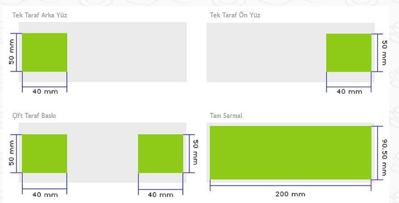Click gray empty area of Tek Taraf Arka Yüz
399x203 pixels.
(127, 52)
